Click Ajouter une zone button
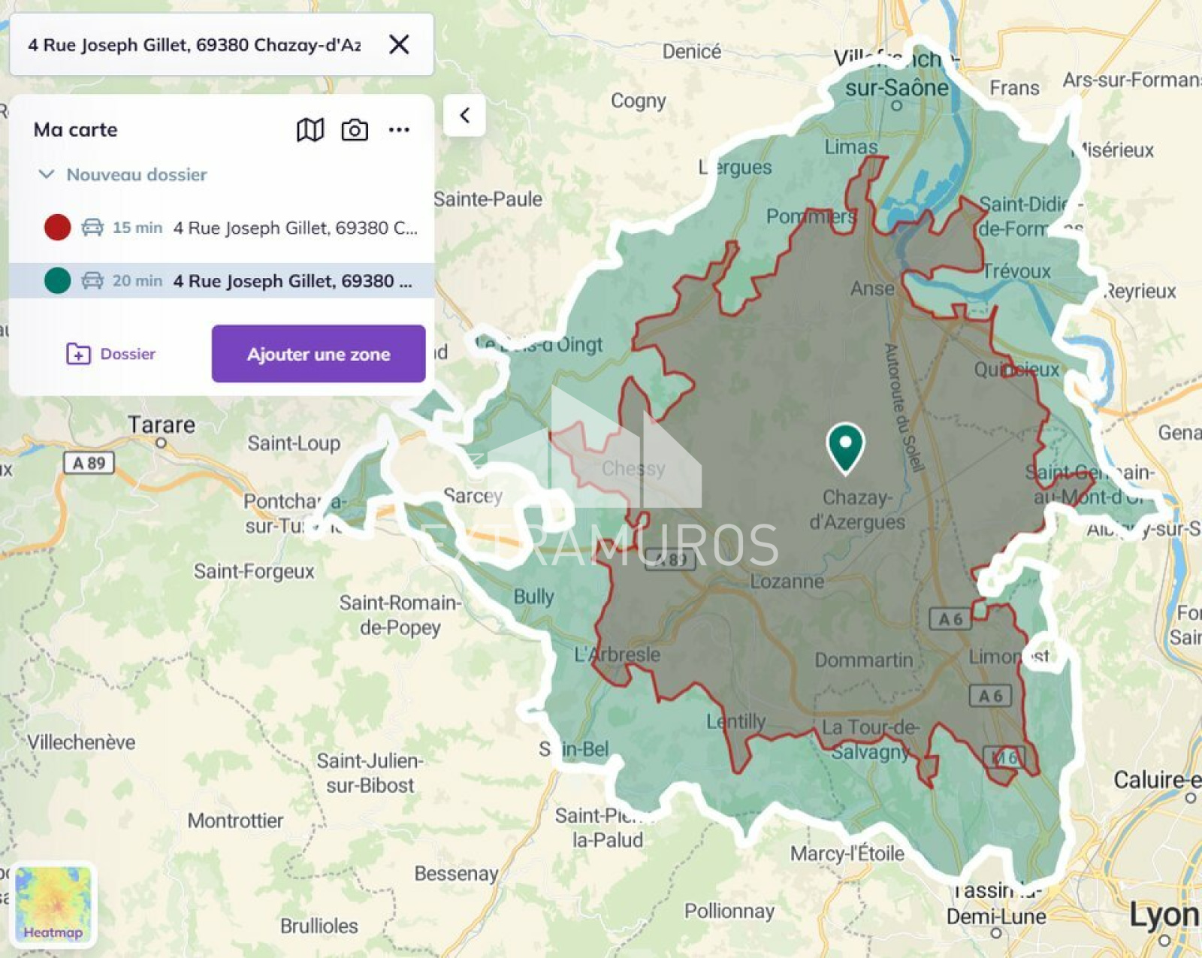 coord(319,354)
